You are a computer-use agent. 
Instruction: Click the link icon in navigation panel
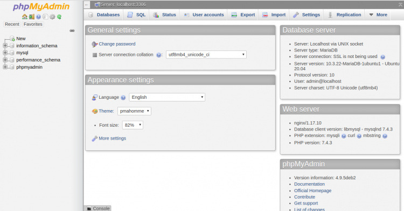pyautogui.click(x=72, y=31)
